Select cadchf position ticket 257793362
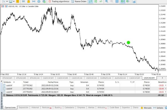Viewport: 167px width, 110px height. [x=85, y=85]
